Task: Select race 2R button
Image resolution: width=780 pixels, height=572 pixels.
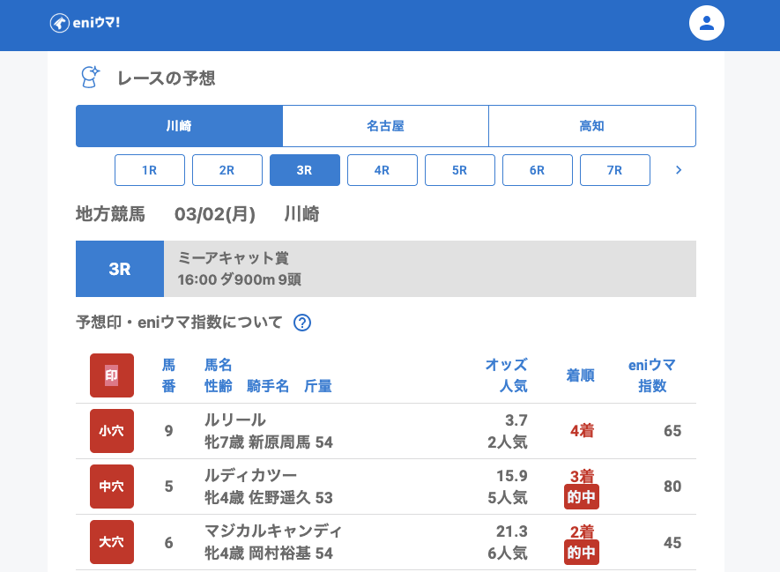Action: 227,170
